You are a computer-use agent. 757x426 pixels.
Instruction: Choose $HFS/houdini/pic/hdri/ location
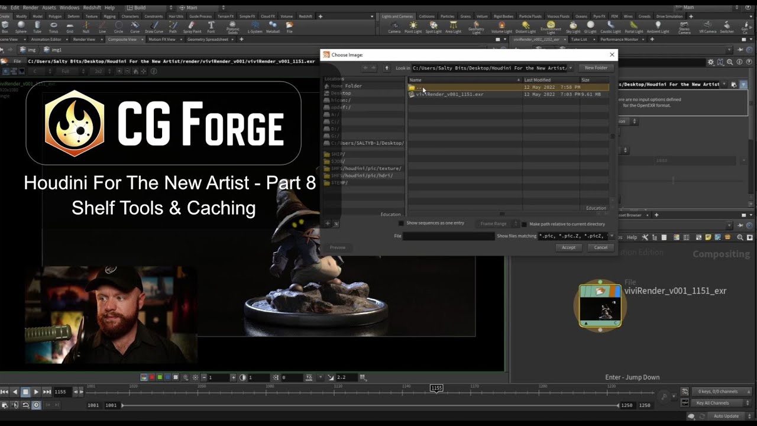(361, 176)
